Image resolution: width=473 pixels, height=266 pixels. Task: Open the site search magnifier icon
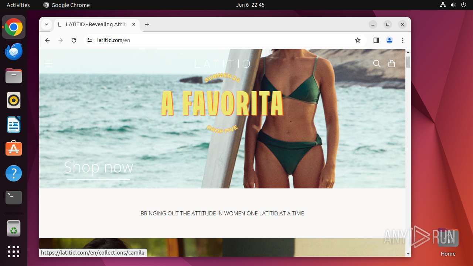(377, 64)
